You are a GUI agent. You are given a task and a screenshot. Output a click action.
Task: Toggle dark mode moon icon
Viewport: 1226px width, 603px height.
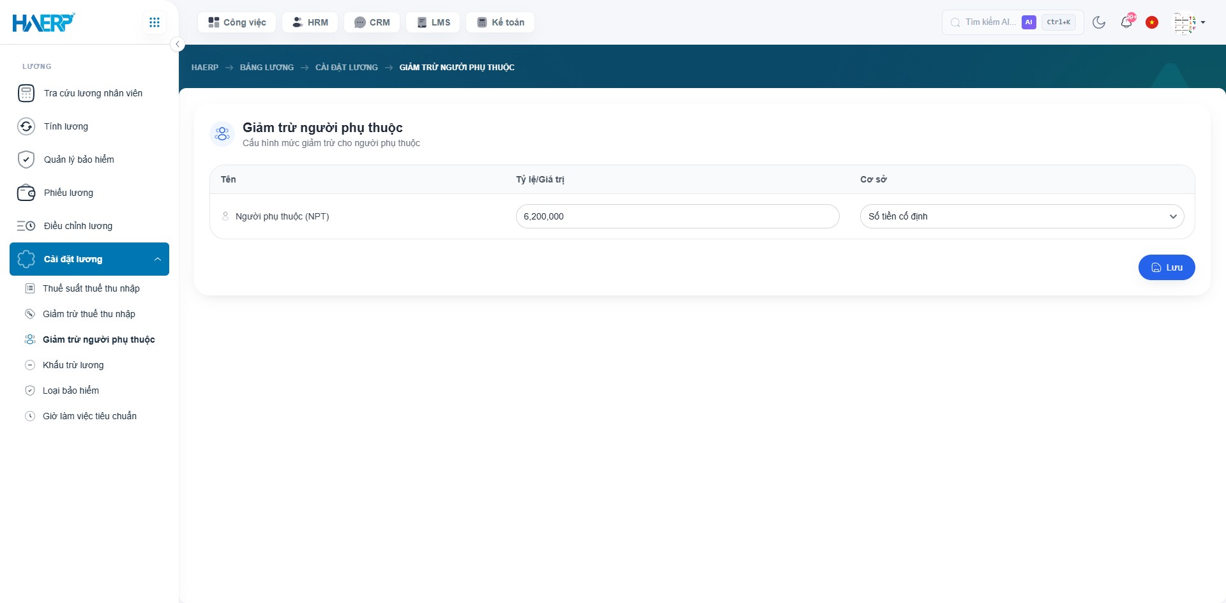[1099, 22]
